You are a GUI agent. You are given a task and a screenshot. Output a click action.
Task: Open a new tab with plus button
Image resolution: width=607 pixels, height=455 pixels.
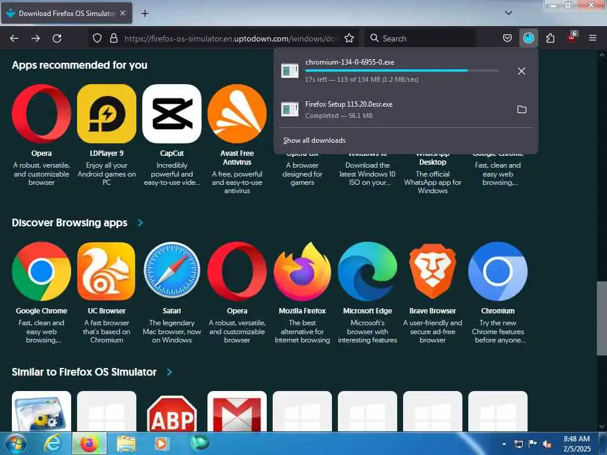click(x=145, y=14)
